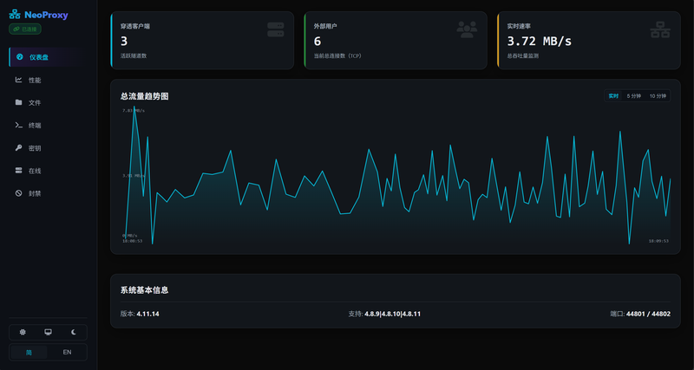The image size is (694, 370).
Task: Select the 5 分钟 chart range
Action: [x=634, y=96]
